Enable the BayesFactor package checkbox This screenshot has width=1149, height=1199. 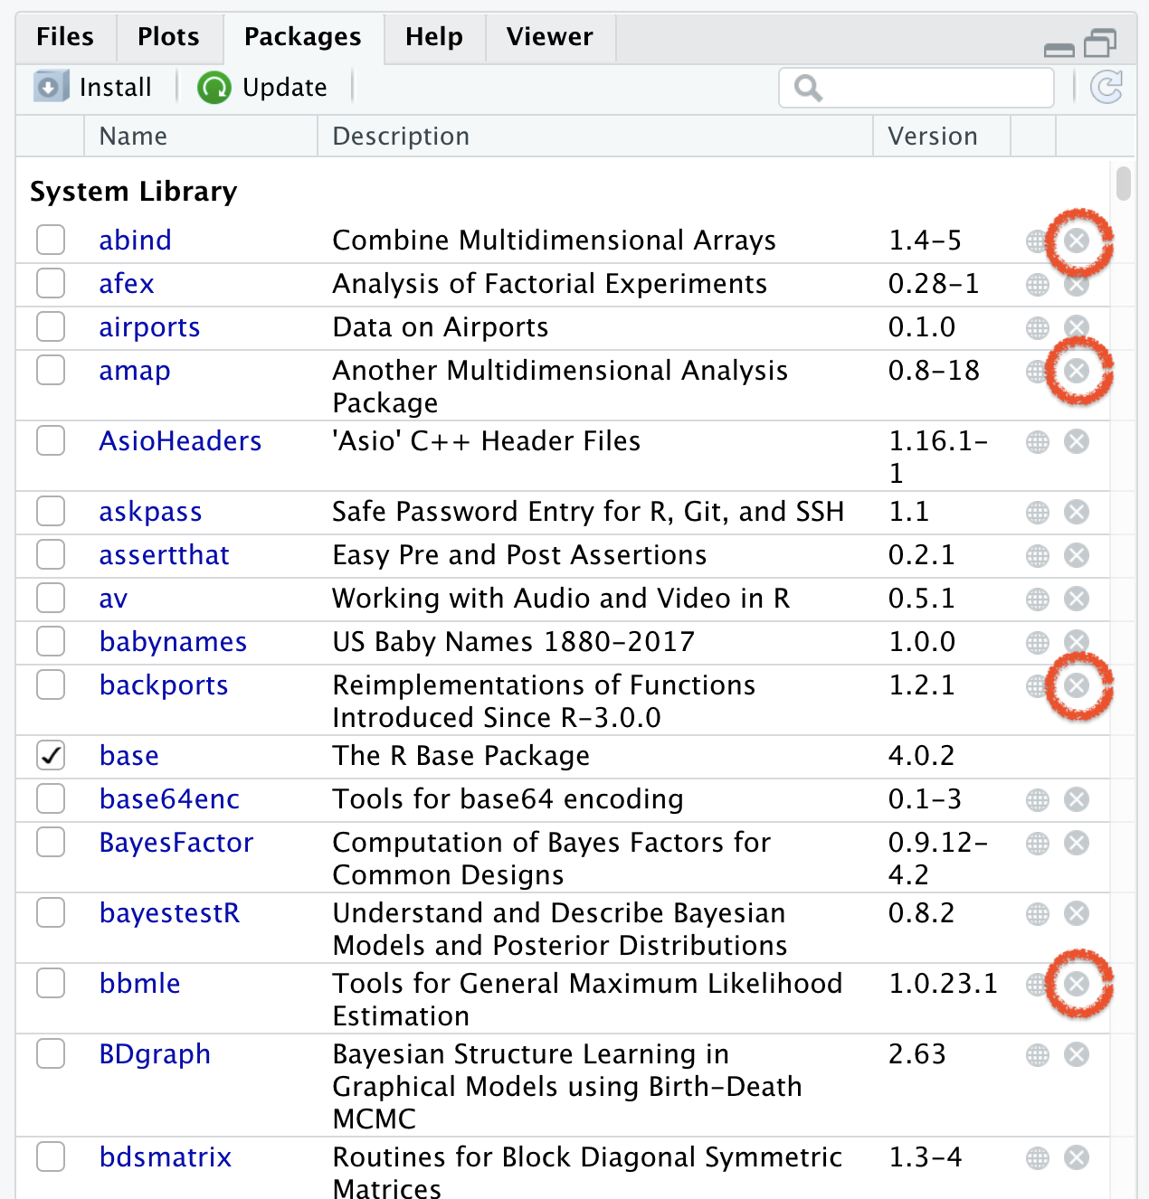[51, 842]
